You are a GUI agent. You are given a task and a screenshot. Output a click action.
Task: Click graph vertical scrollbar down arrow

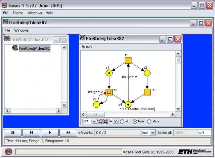click(178, 109)
